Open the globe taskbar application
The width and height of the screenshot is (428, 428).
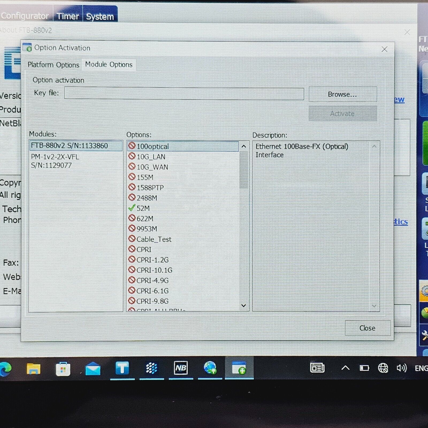[x=210, y=368]
